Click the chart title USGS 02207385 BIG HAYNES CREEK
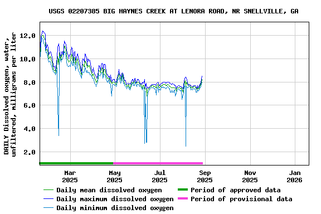 point(173,11)
